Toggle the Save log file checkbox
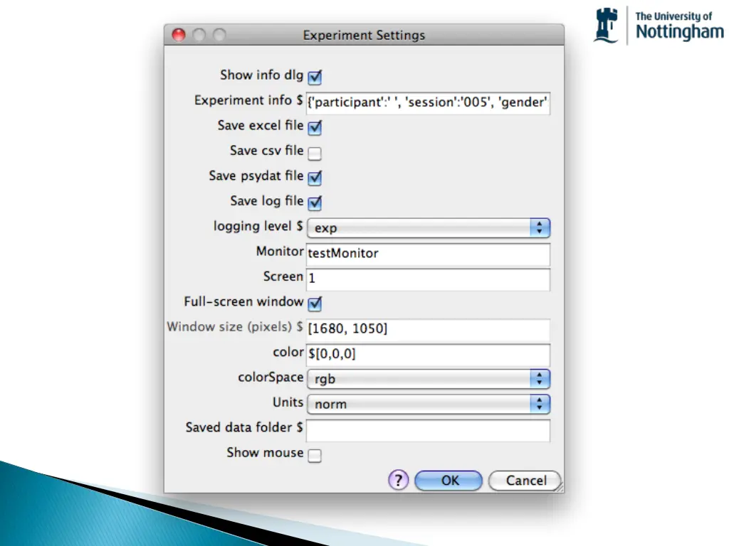Image resolution: width=729 pixels, height=546 pixels. [315, 203]
